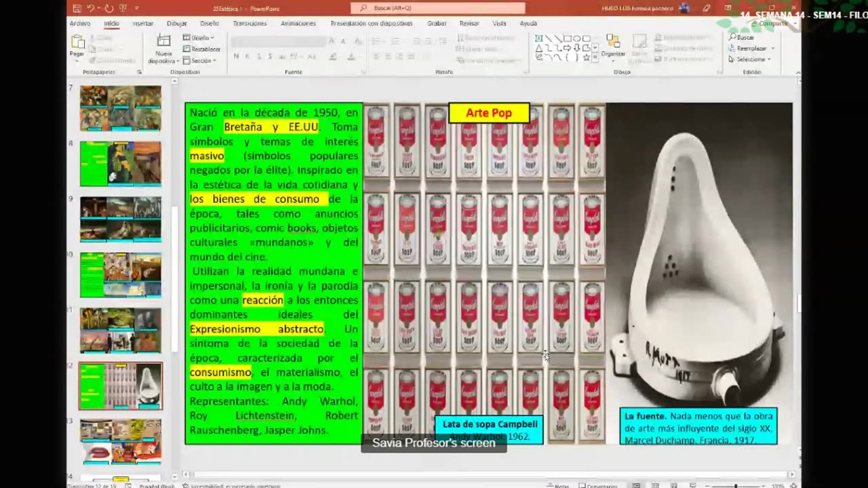868x488 pixels.
Task: Select the star shape in gallery
Action: pyautogui.click(x=587, y=58)
